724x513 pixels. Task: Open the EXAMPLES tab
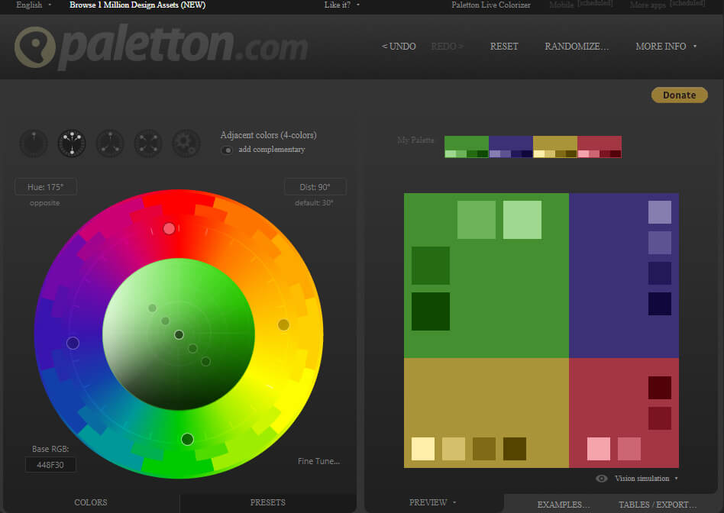563,504
